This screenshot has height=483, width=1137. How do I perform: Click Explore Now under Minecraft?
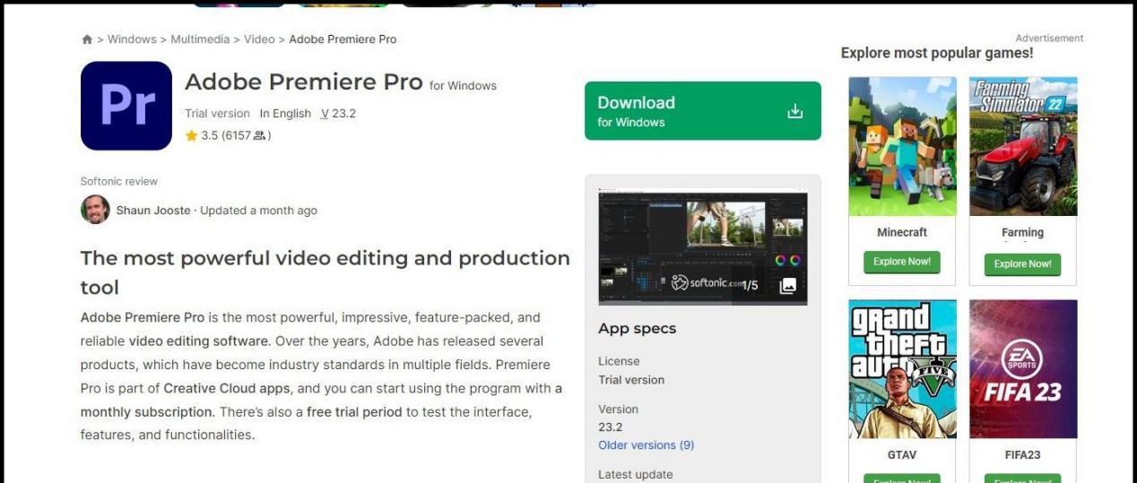pos(902,263)
